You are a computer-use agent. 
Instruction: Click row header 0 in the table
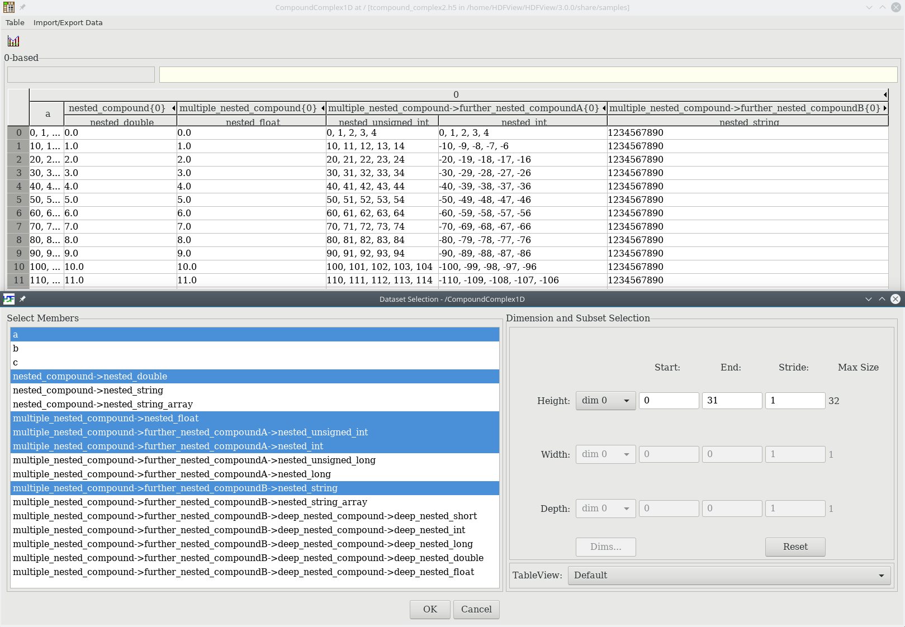coord(18,133)
